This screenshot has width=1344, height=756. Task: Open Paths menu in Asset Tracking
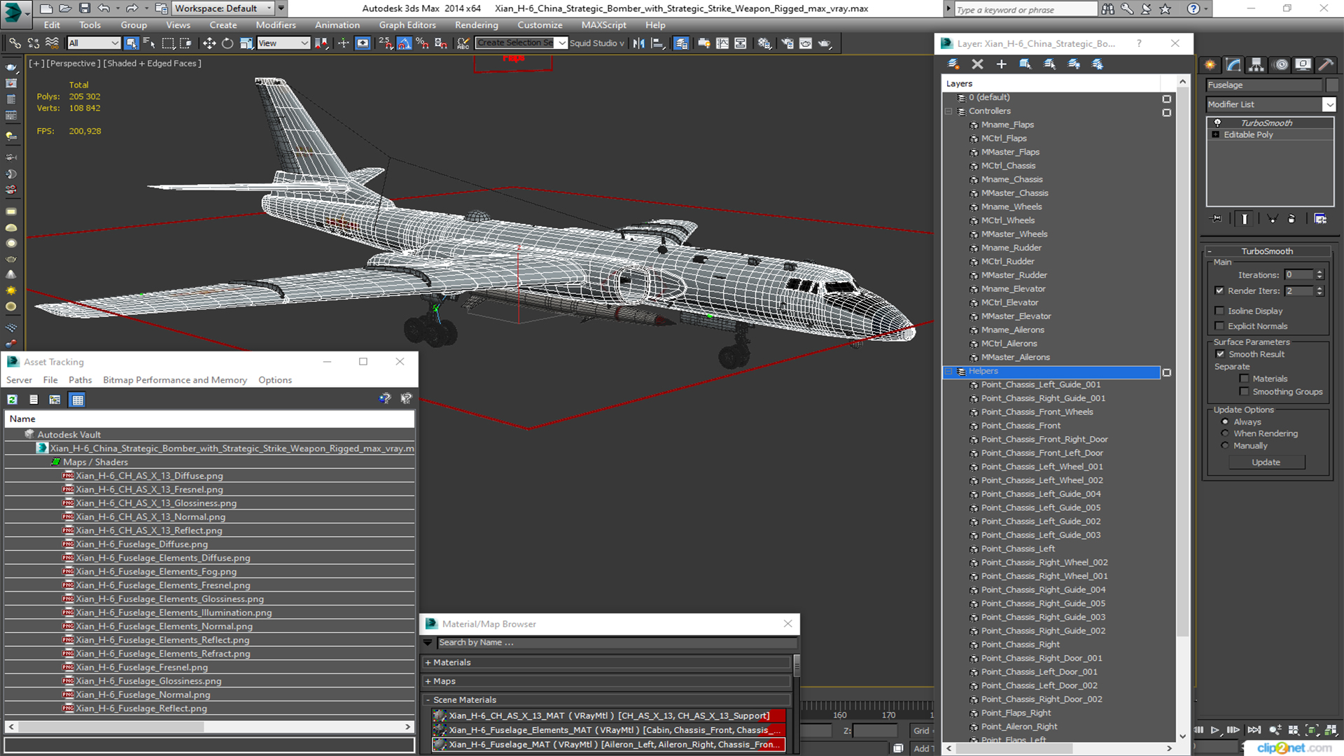pos(80,380)
